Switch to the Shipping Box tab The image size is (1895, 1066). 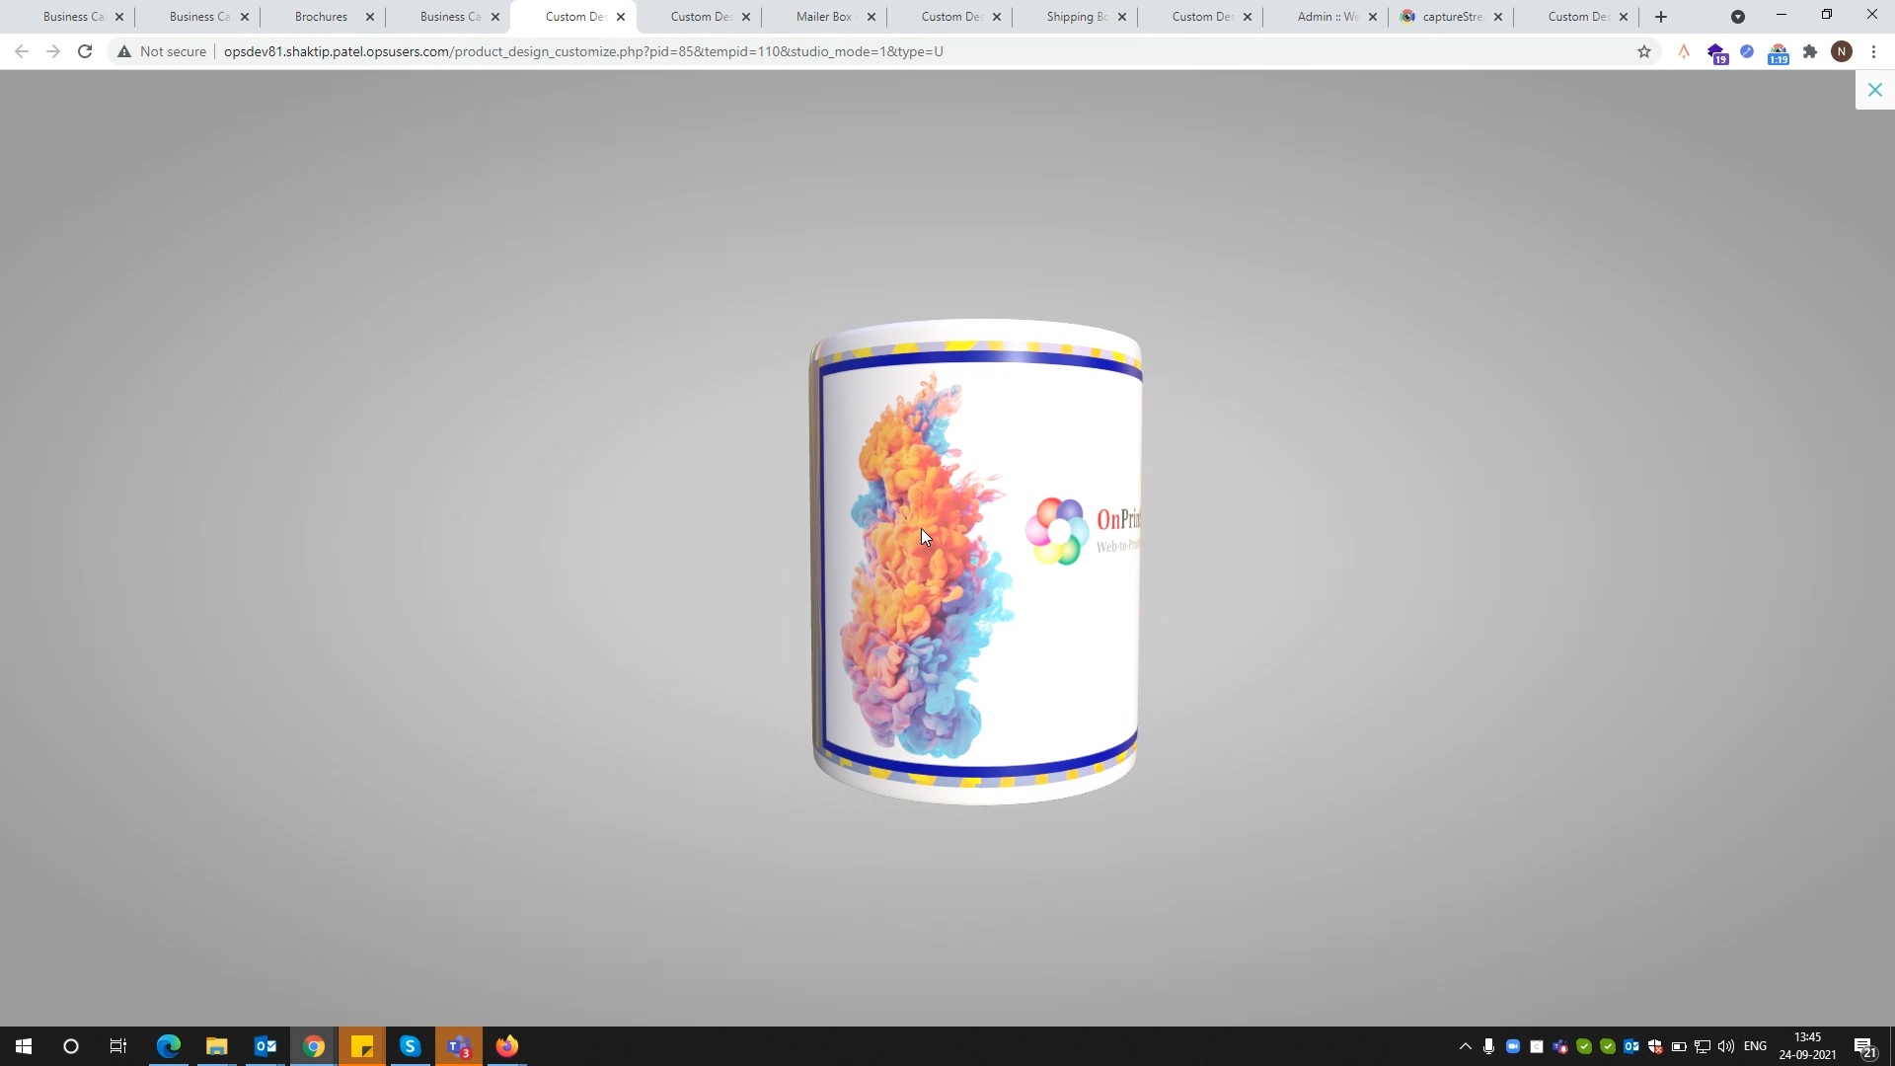1076,17
